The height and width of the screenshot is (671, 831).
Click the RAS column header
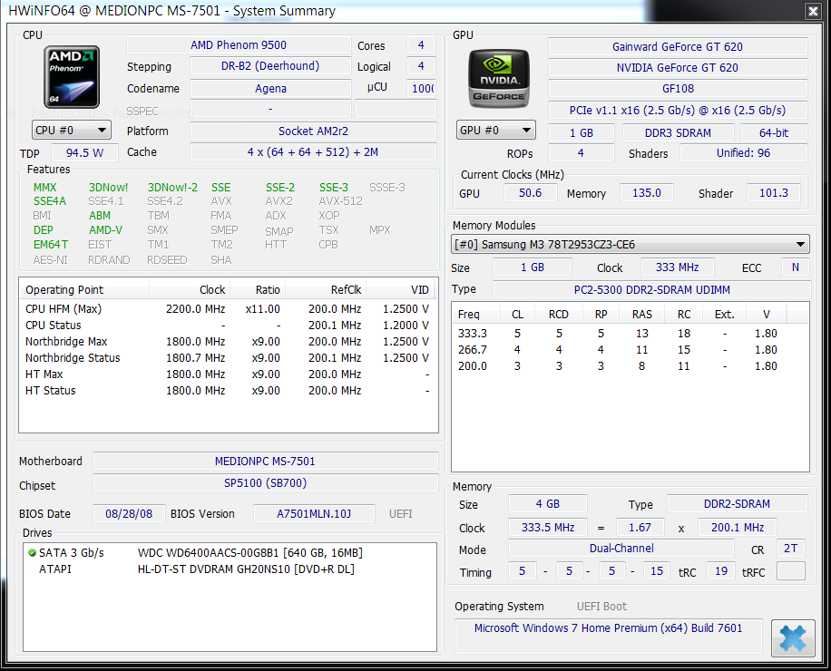[x=642, y=314]
